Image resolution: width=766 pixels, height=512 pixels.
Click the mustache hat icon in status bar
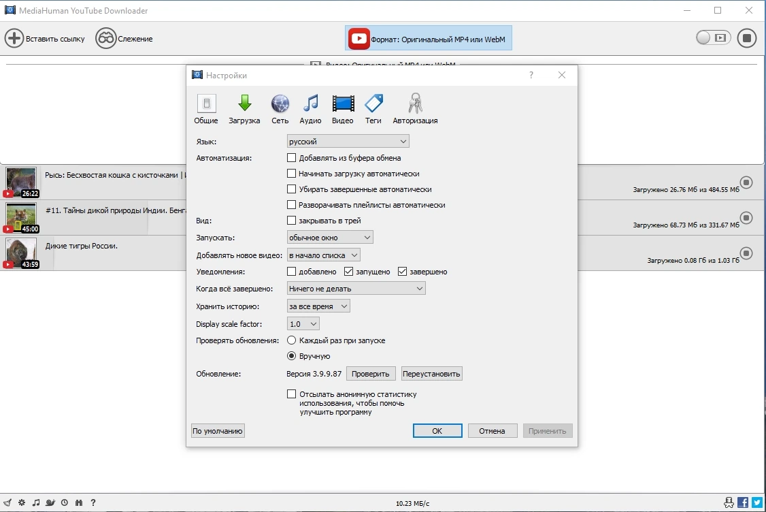pos(729,502)
